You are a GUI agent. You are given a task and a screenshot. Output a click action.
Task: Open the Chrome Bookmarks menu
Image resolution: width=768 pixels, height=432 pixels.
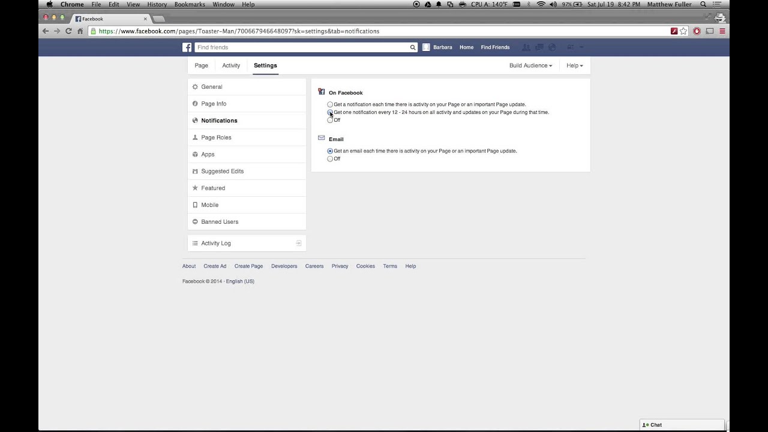point(190,4)
